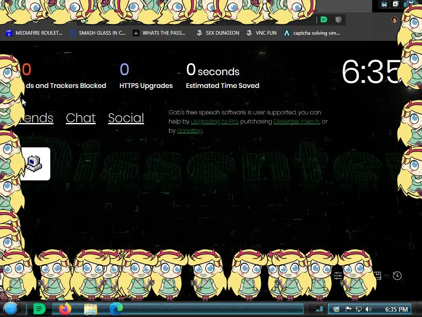The width and height of the screenshot is (422, 317).
Task: Click the green Dissenter comment icon in address bar
Action: [324, 19]
